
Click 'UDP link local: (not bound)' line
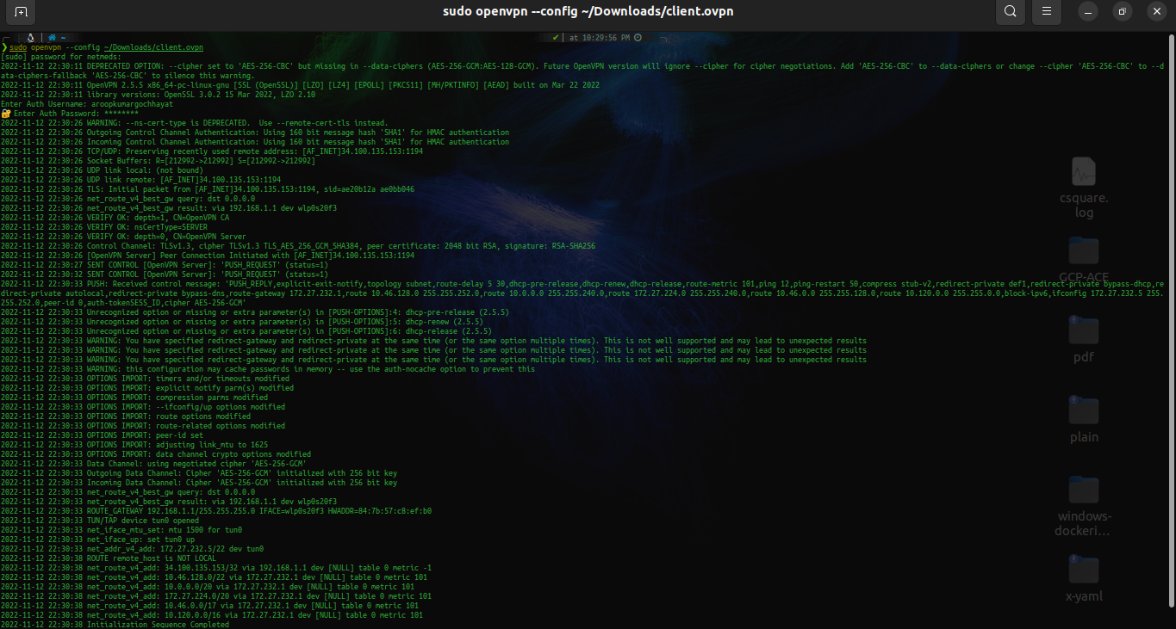(103, 170)
